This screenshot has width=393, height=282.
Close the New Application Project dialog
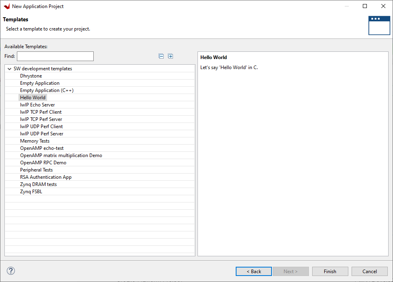(x=383, y=6)
